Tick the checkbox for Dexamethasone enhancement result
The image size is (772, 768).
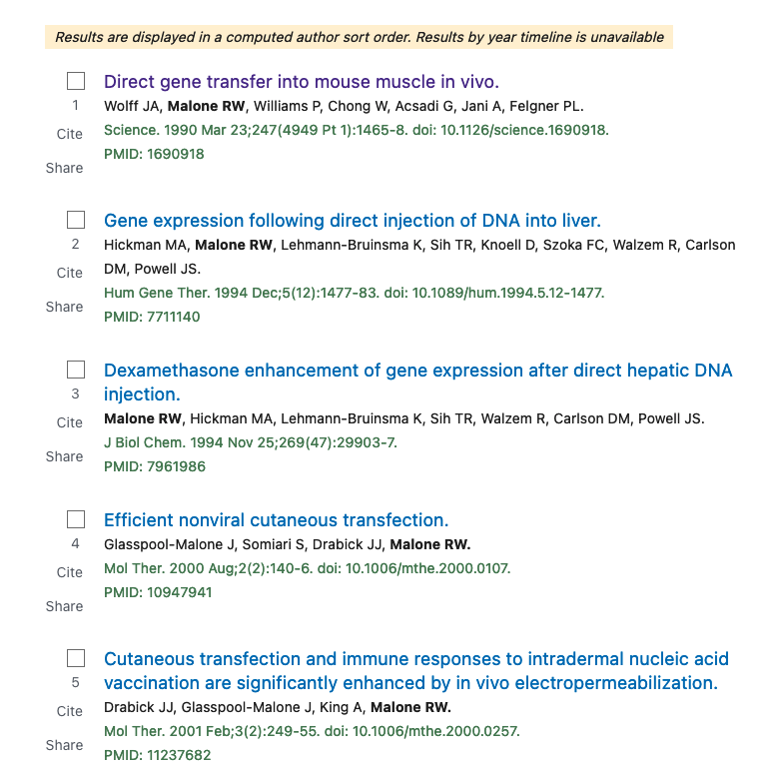point(76,370)
